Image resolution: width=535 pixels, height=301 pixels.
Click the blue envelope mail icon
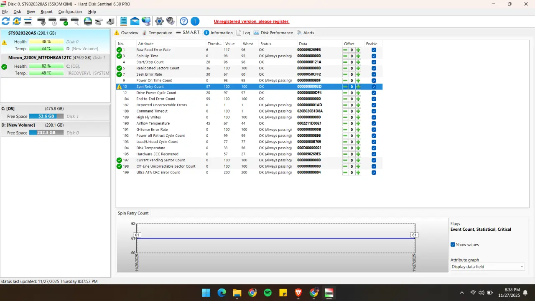click(135, 21)
